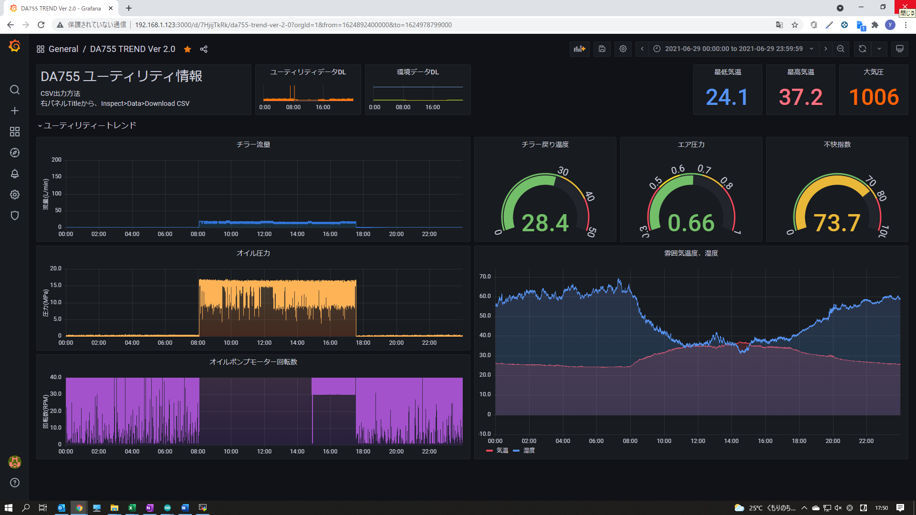Open dashboard settings gear in top toolbar
This screenshot has width=916, height=515.
[x=623, y=49]
